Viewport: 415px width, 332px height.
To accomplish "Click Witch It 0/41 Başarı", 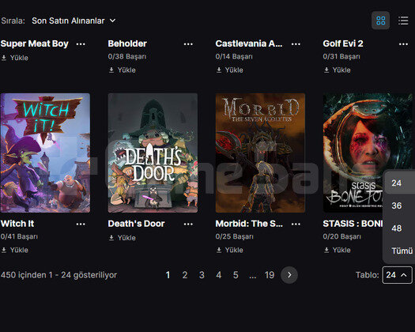I will [x=19, y=236].
